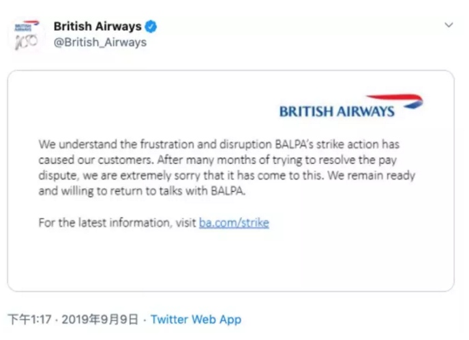Viewport: 469px width, 340px height.
Task: Open the Twitter Web App source link
Action: (196, 319)
